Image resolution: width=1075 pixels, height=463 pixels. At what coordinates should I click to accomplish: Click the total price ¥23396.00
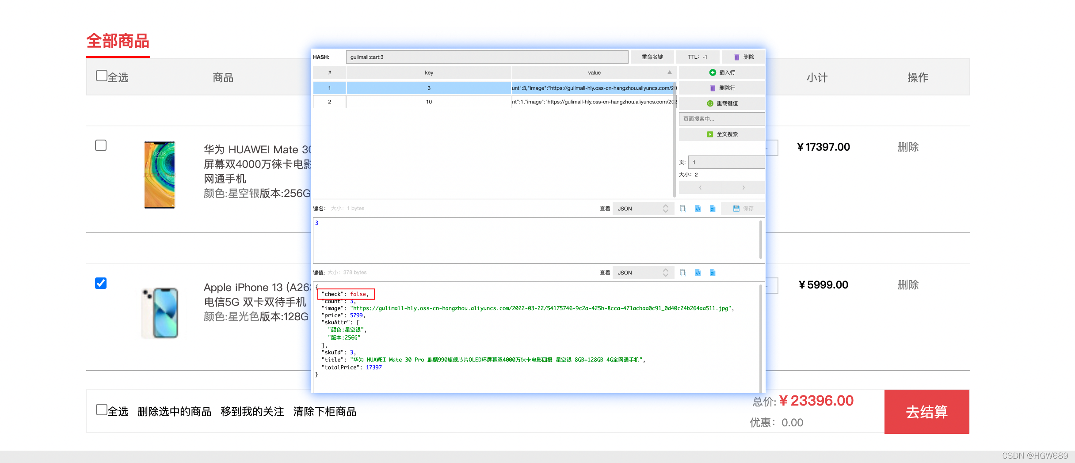coord(816,401)
